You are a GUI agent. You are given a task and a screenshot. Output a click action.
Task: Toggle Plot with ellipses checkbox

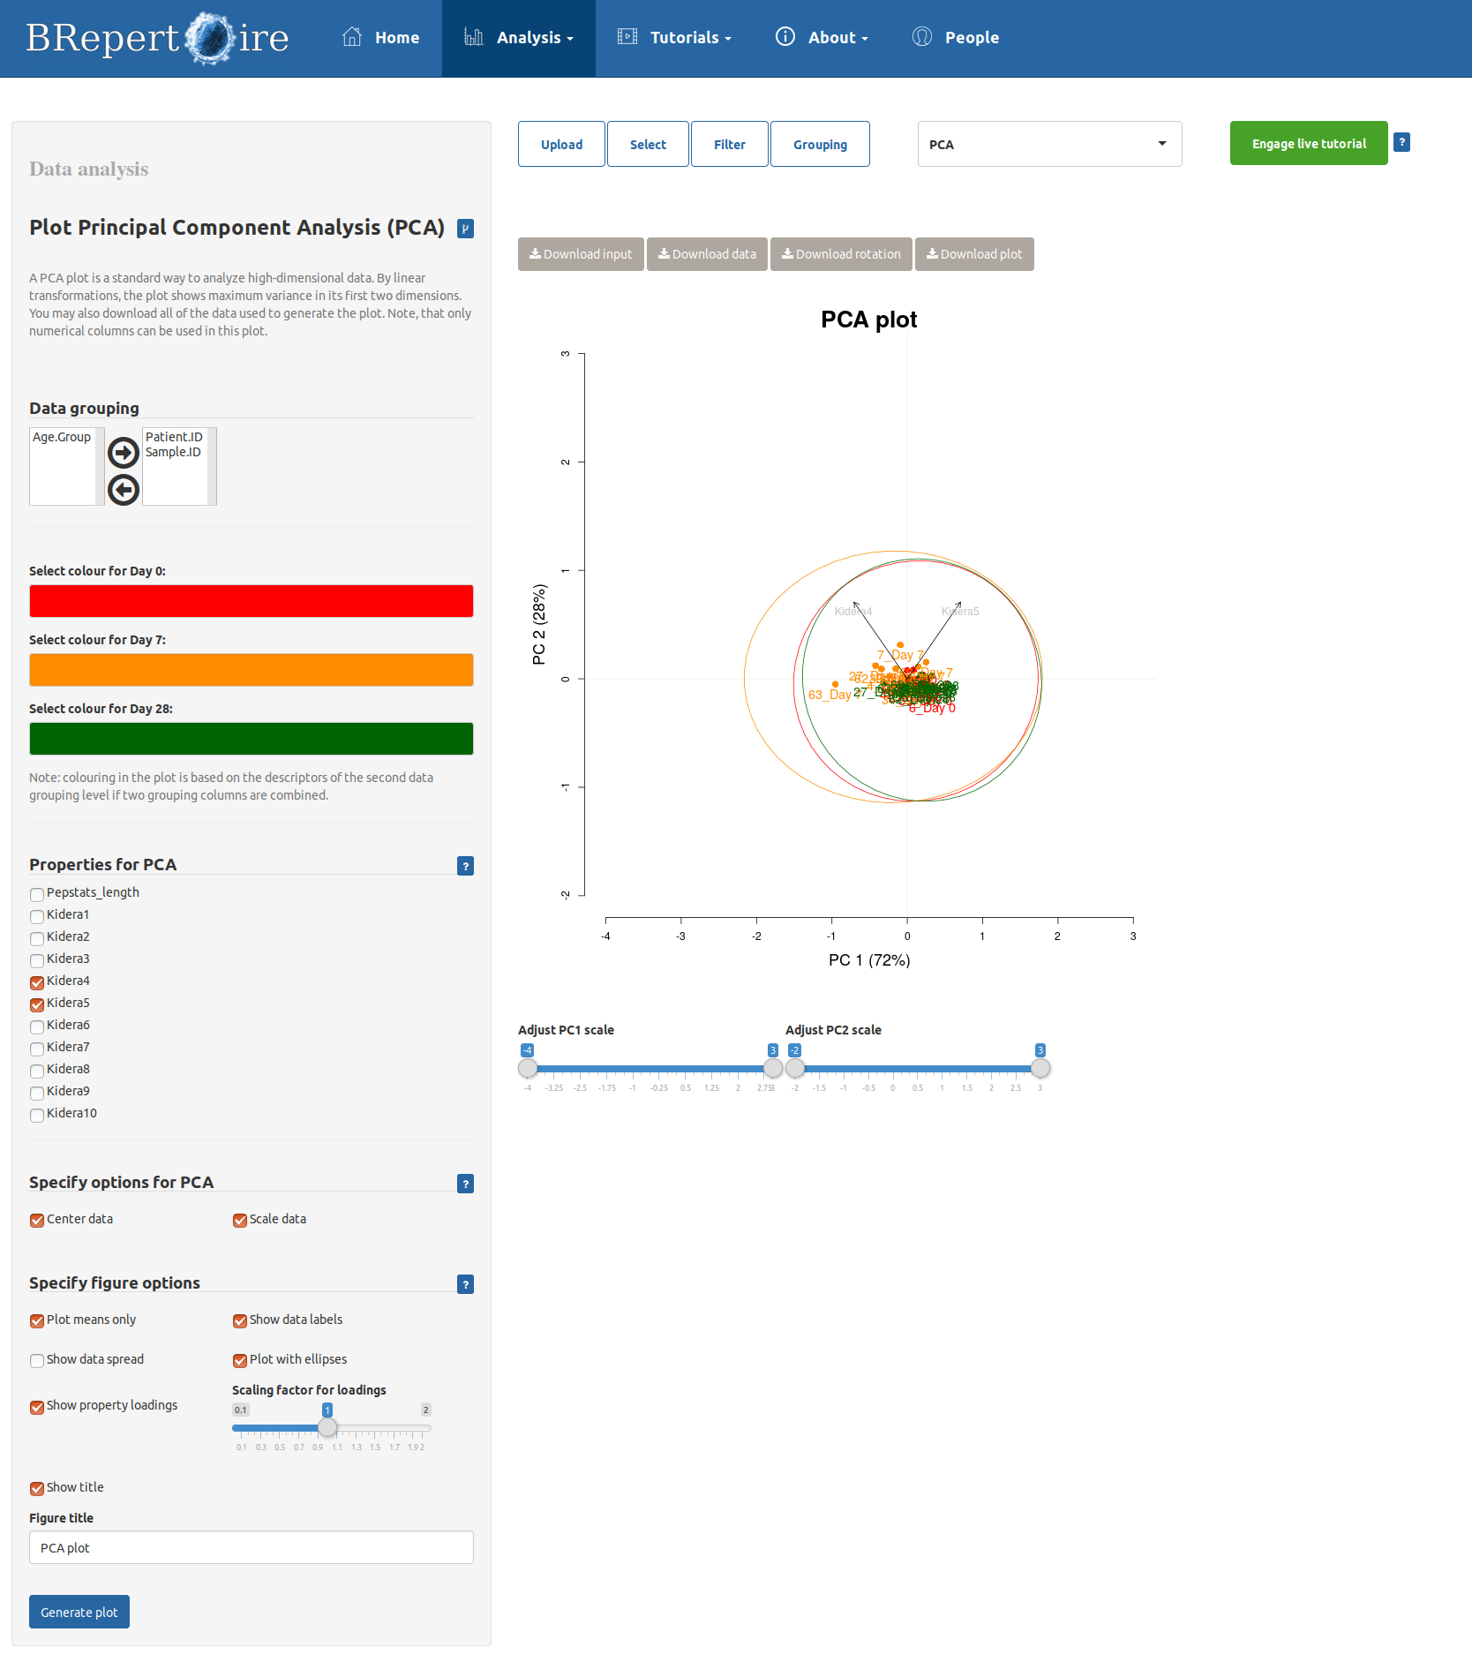[x=239, y=1360]
